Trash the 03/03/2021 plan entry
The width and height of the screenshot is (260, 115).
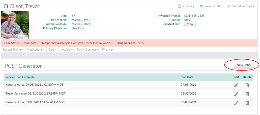(247, 103)
